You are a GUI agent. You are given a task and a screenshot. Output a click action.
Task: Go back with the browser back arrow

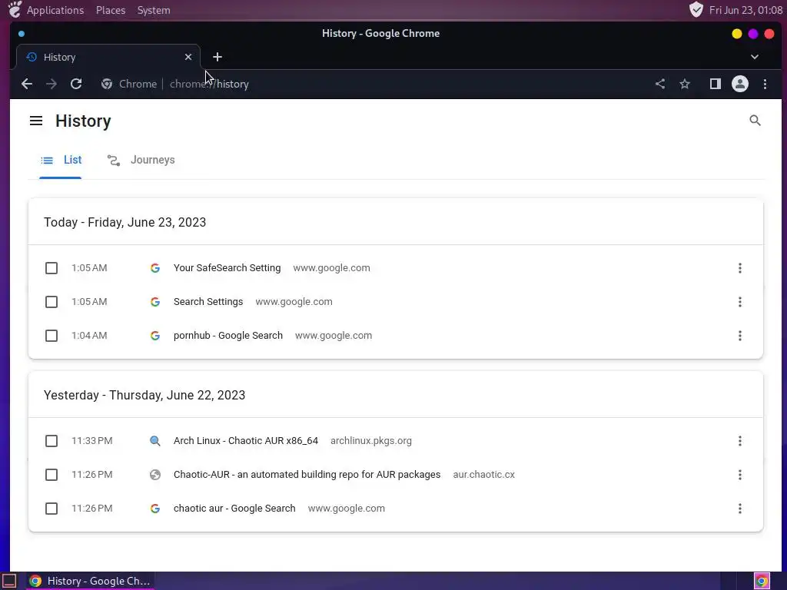(27, 84)
